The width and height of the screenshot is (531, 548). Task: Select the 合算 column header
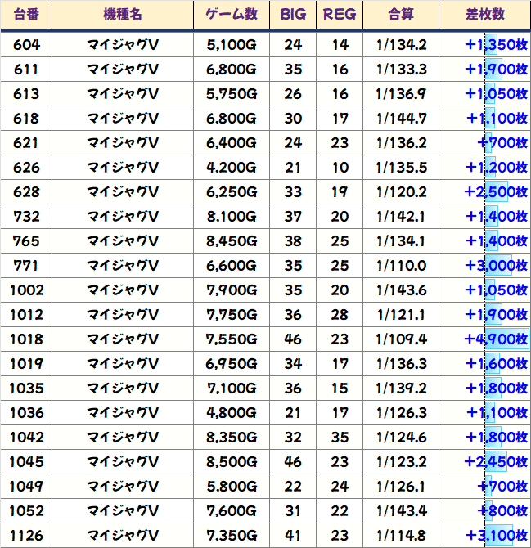pos(401,15)
